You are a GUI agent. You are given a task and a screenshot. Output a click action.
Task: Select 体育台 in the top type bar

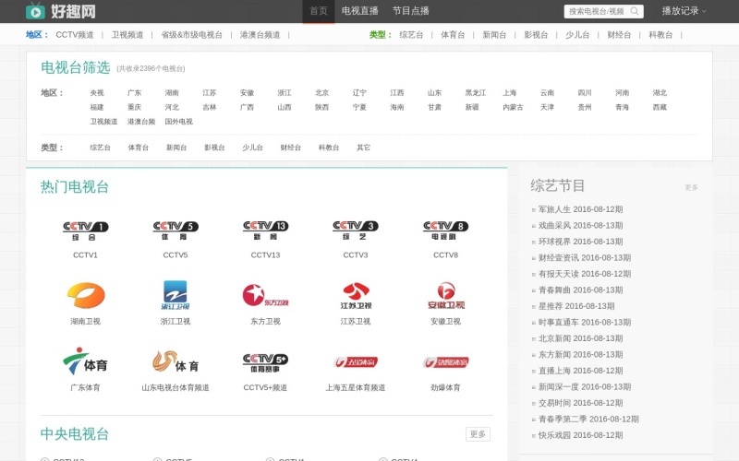coord(453,35)
